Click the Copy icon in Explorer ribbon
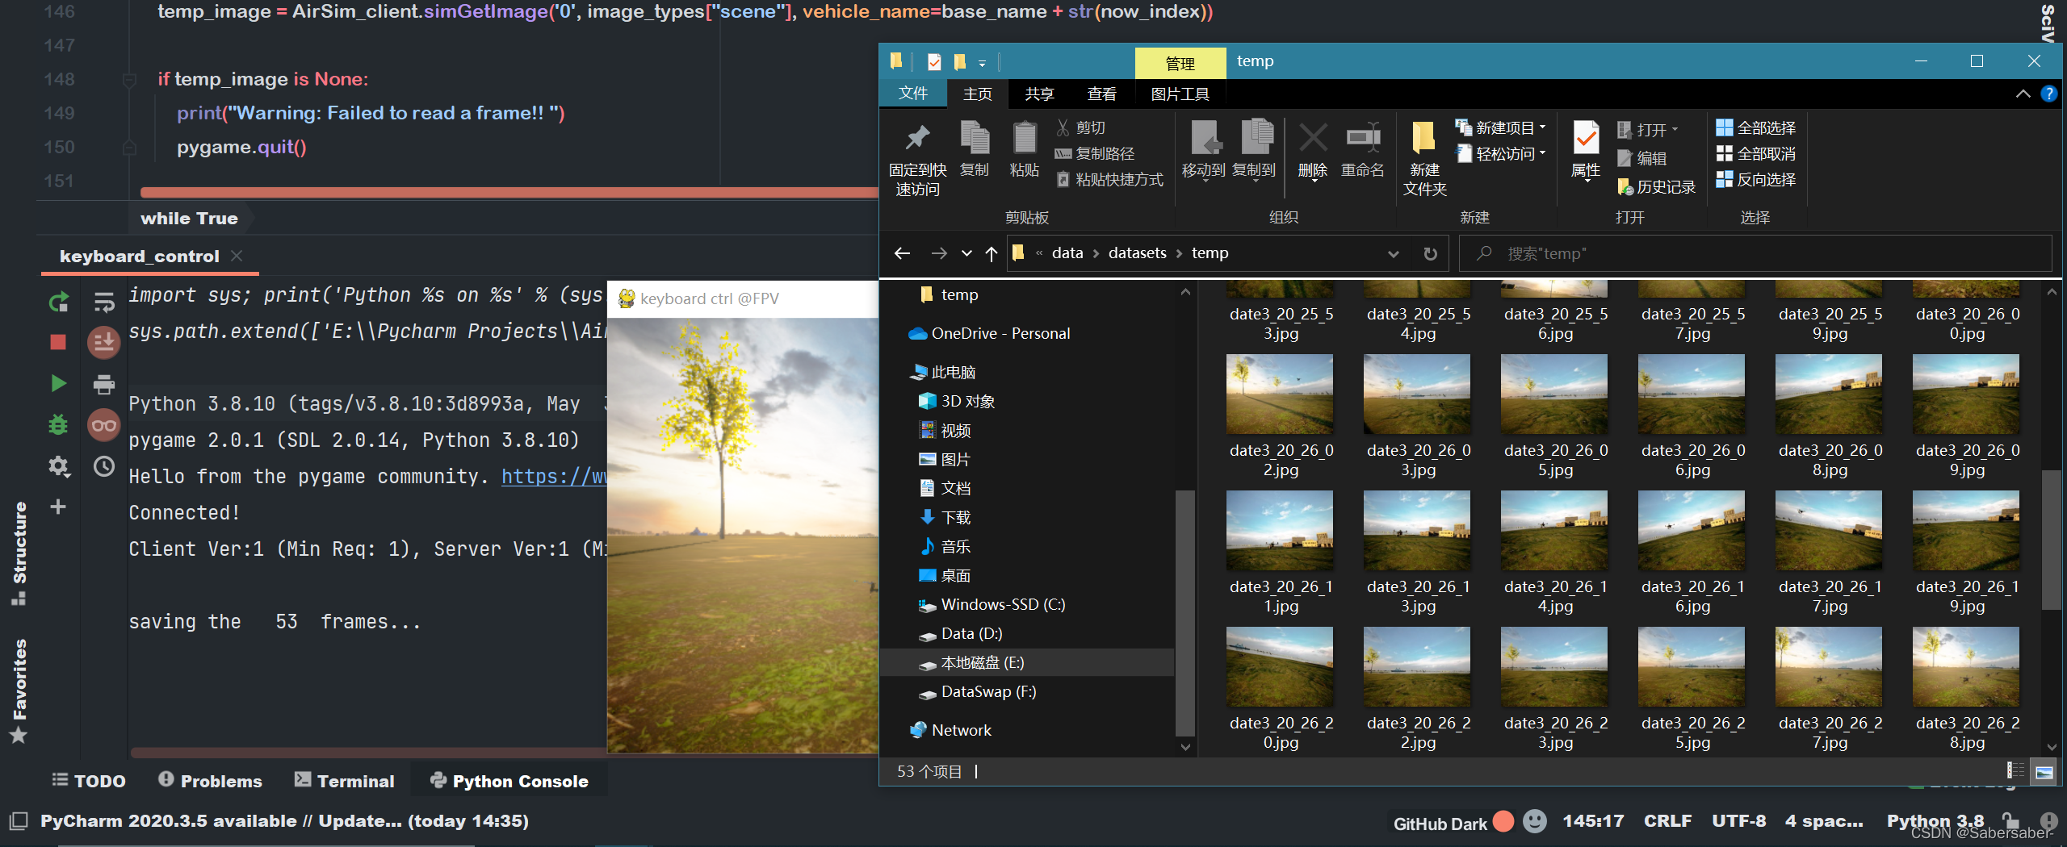Viewport: 2067px width, 847px height. click(975, 149)
